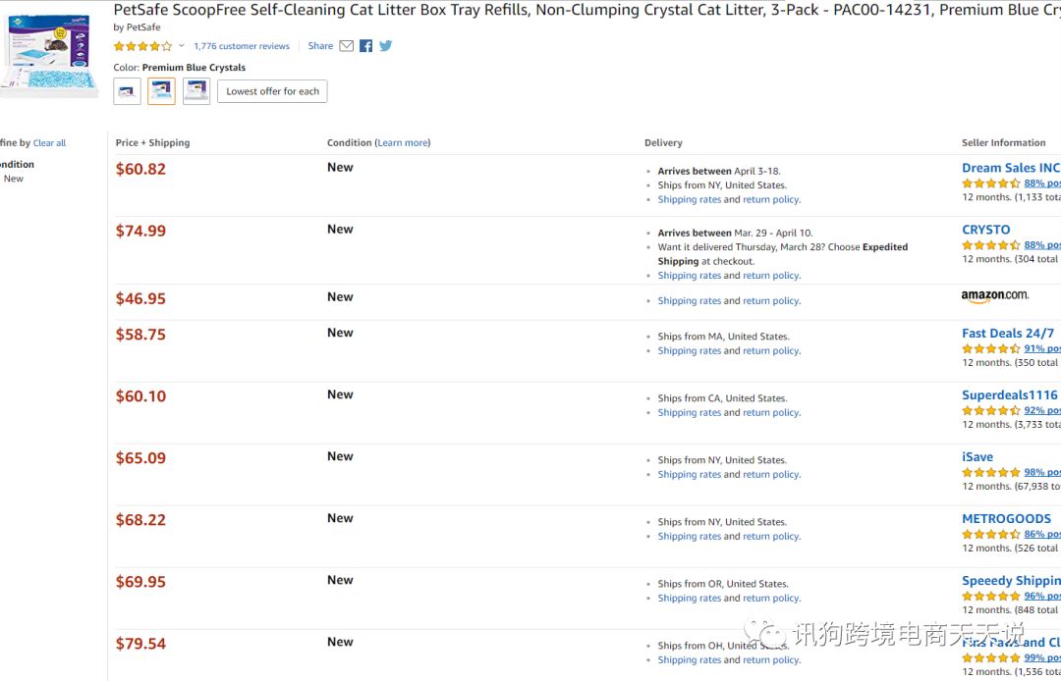Share on Twitter bird icon
This screenshot has height=681, width=1061.
pyautogui.click(x=386, y=46)
